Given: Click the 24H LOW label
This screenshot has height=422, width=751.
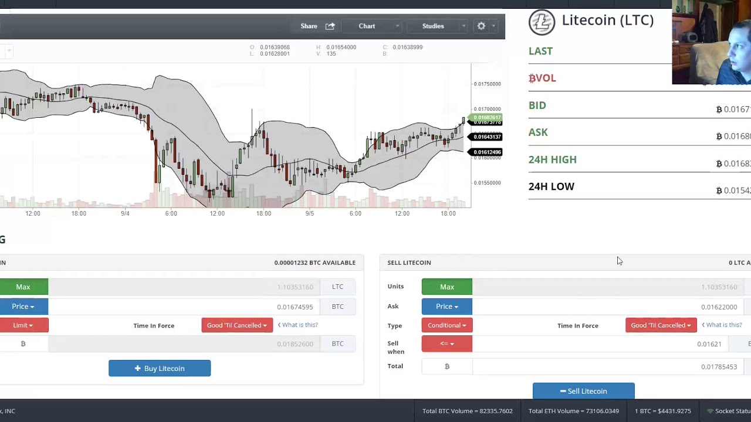Looking at the screenshot, I should [552, 186].
